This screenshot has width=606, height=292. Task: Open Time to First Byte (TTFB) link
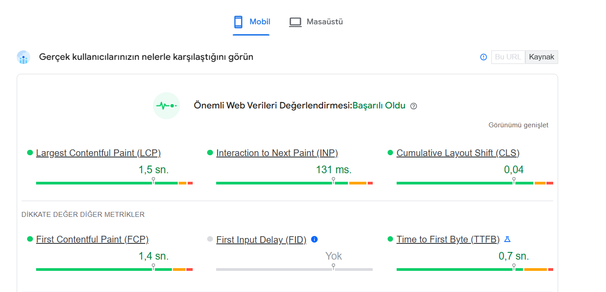click(448, 239)
